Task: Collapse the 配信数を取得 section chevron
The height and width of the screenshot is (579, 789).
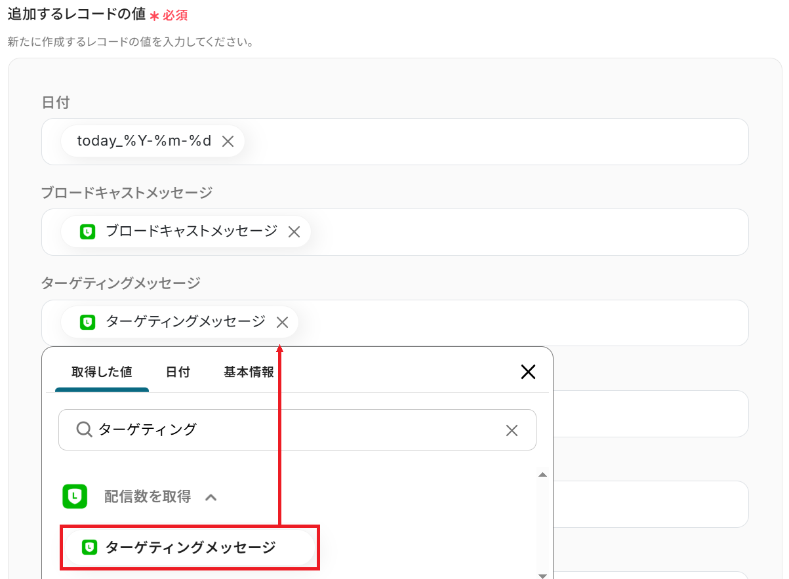Action: 211,497
